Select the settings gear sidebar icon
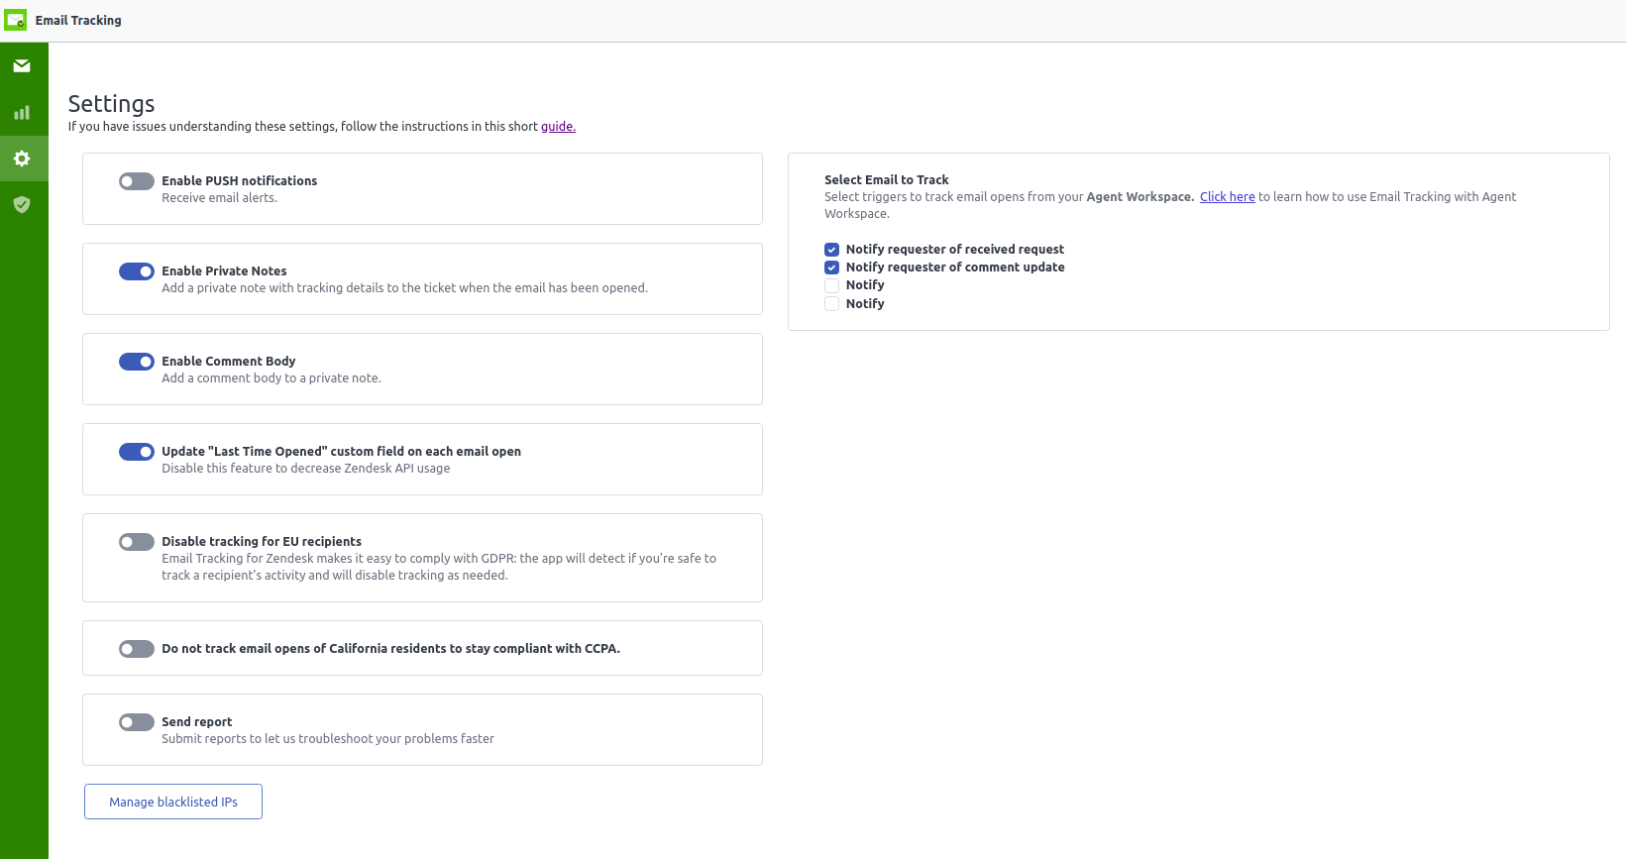 pos(22,159)
